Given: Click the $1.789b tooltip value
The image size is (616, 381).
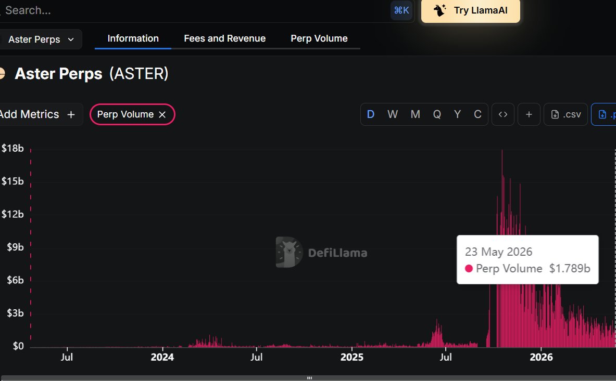Looking at the screenshot, I should click(570, 269).
